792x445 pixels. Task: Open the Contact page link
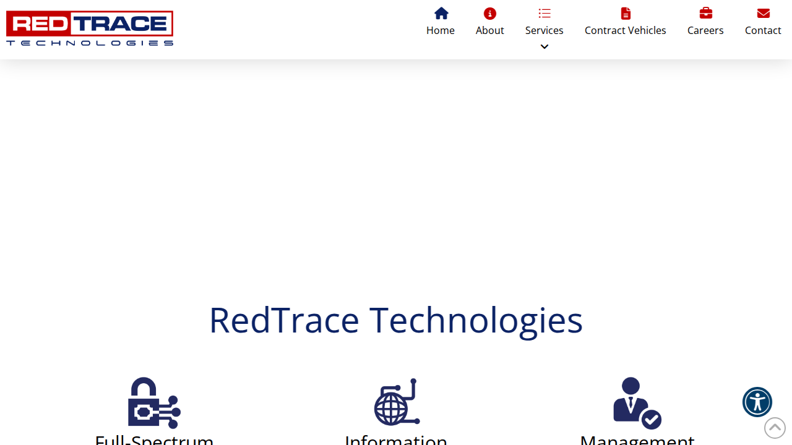(763, 30)
